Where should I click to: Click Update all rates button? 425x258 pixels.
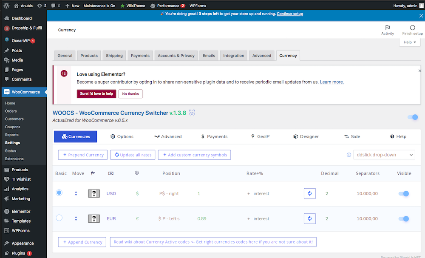click(133, 155)
